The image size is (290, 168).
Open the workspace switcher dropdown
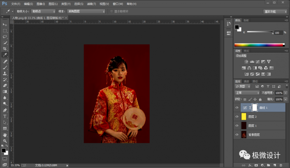275,12
